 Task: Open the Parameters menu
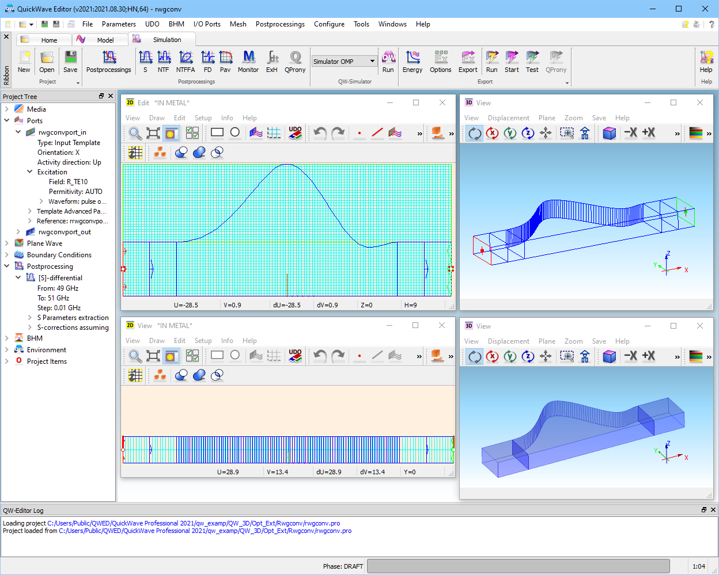coord(119,24)
